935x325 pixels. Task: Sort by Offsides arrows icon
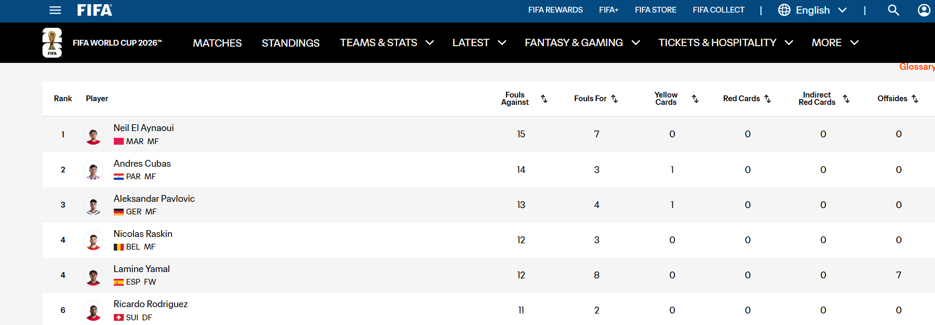point(915,99)
